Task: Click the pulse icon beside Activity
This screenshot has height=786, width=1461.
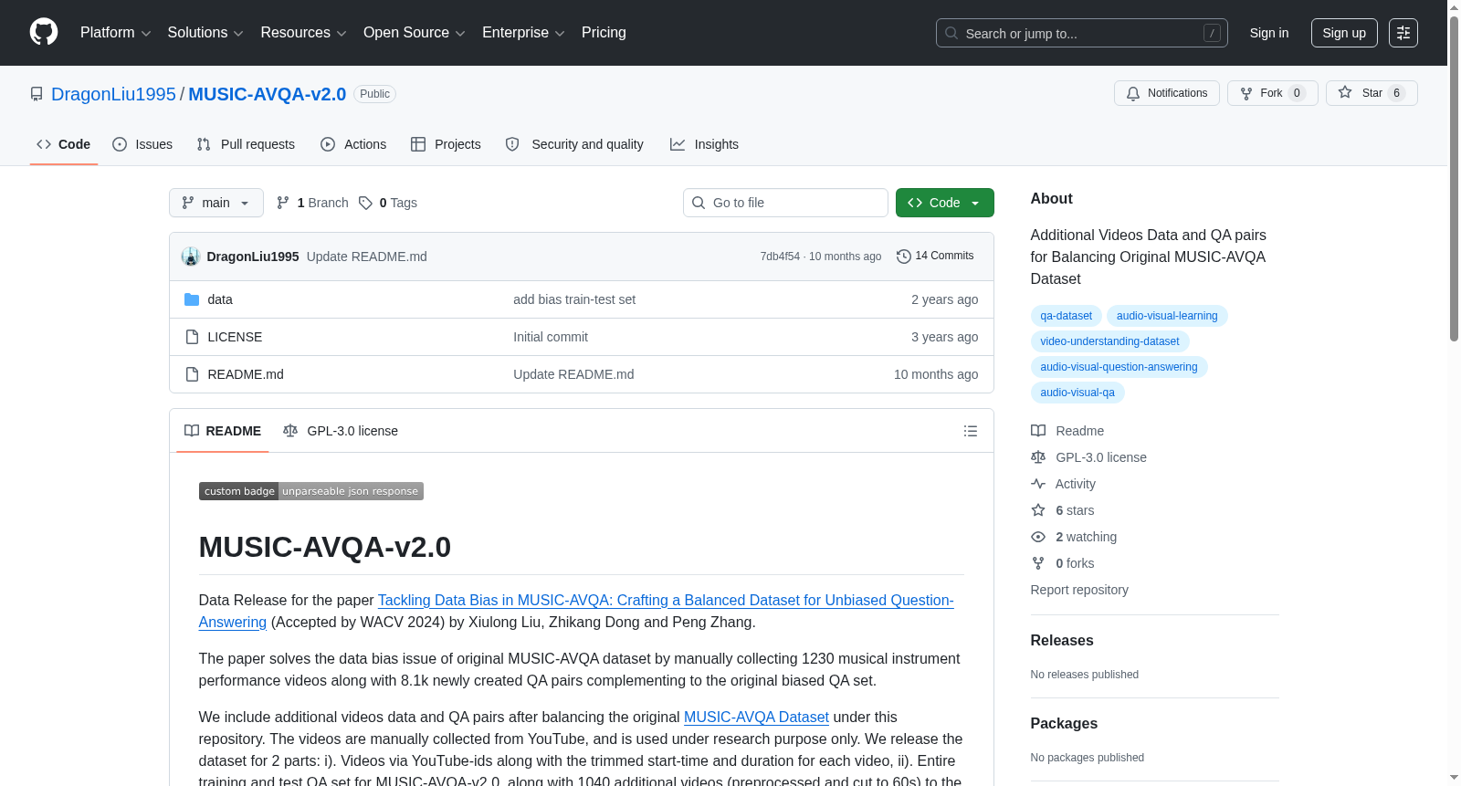Action: pyautogui.click(x=1038, y=484)
